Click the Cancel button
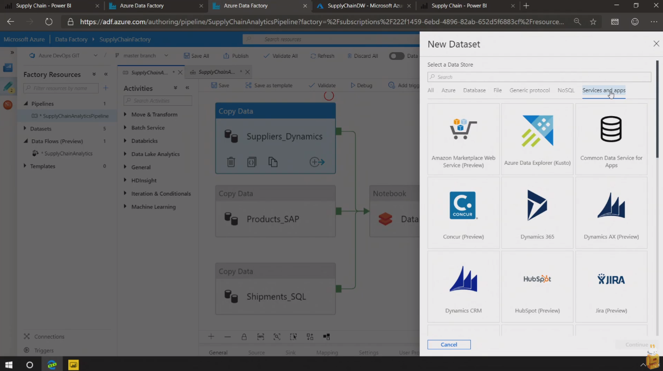This screenshot has width=663, height=371. [x=449, y=345]
